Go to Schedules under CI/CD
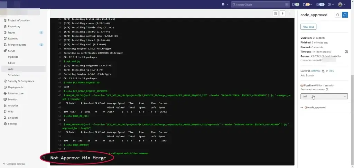Screen dimensions: 354x168 (14, 75)
